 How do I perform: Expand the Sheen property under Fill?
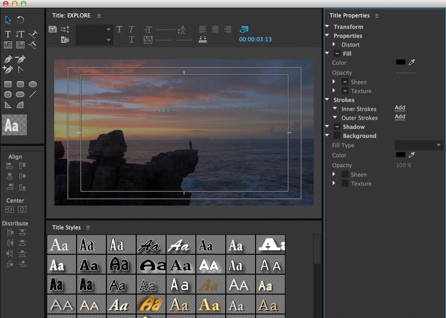click(x=334, y=82)
